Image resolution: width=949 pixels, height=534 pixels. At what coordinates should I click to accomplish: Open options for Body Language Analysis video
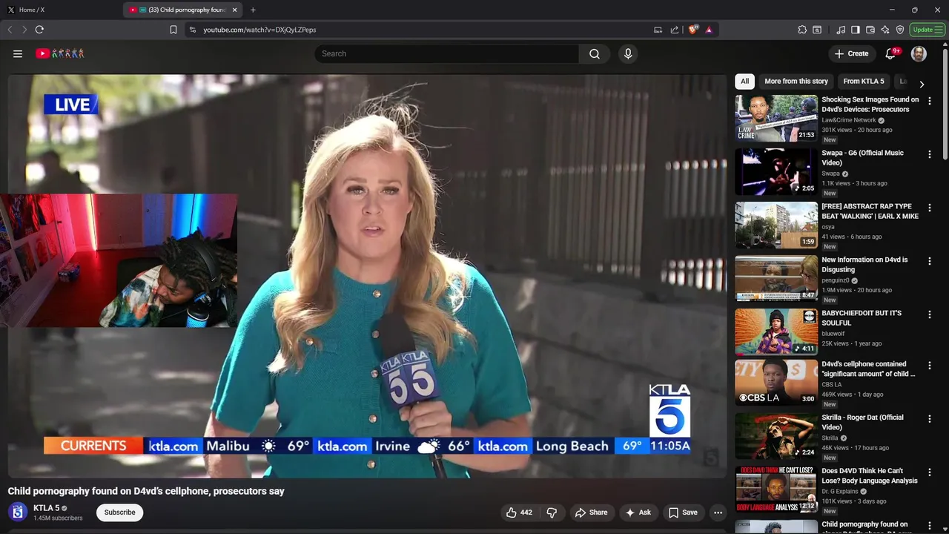click(x=930, y=472)
